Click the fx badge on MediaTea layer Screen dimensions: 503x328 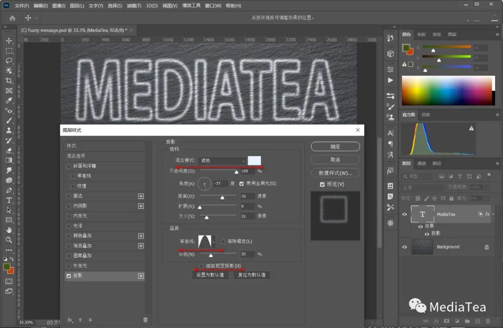pyautogui.click(x=487, y=214)
